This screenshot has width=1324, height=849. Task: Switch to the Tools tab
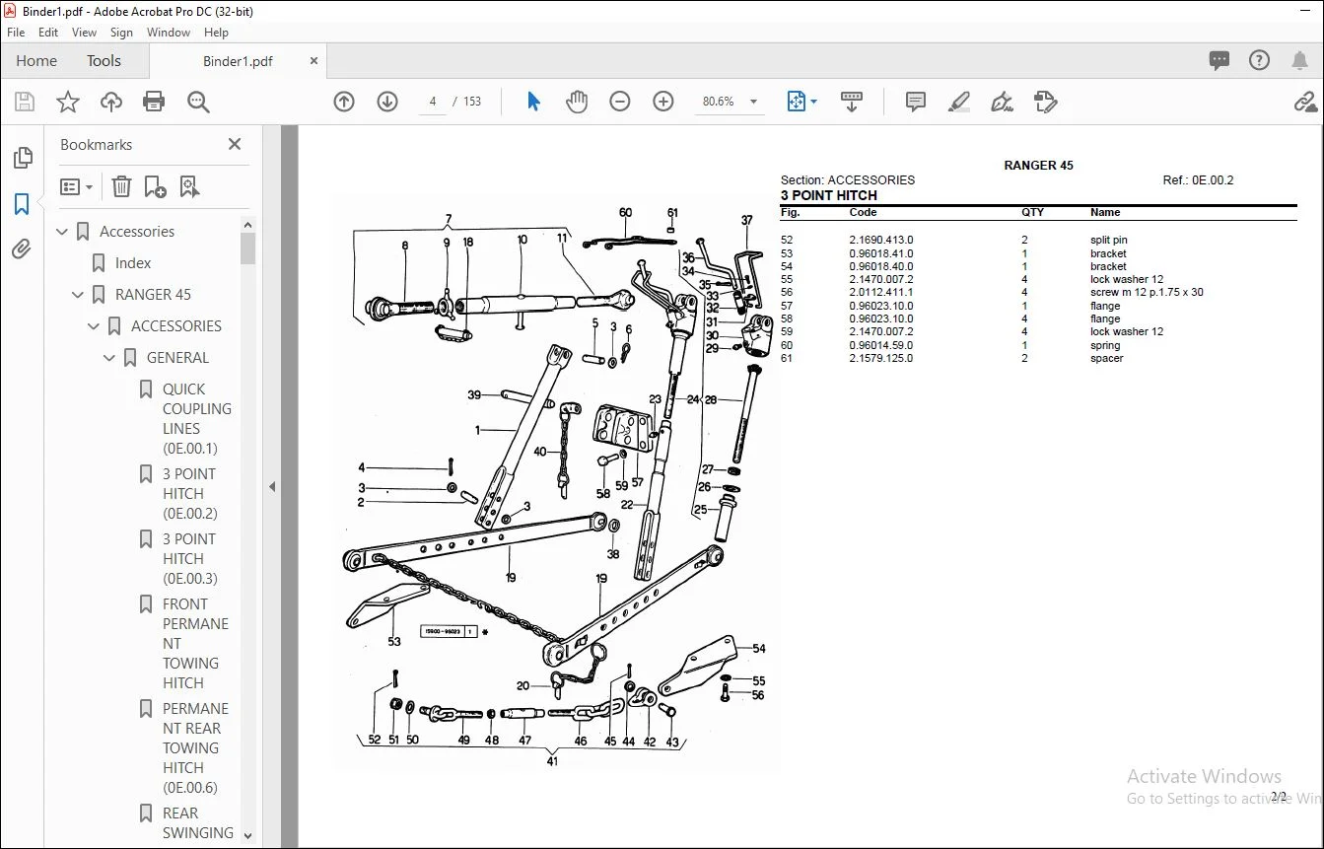(x=104, y=60)
